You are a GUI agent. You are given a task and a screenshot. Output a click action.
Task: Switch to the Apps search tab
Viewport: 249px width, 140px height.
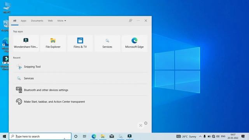click(23, 21)
